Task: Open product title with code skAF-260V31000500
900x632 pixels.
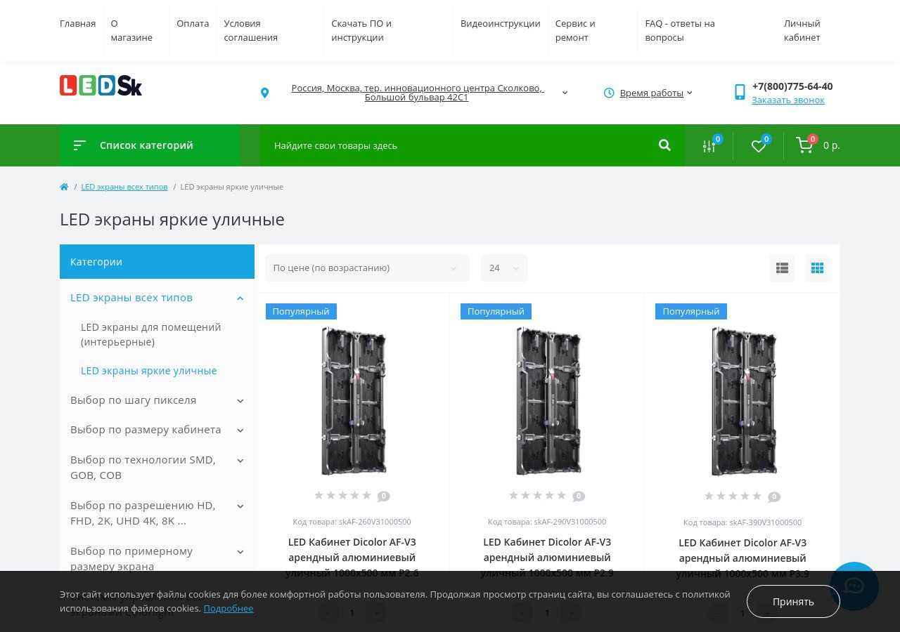Action: point(352,558)
